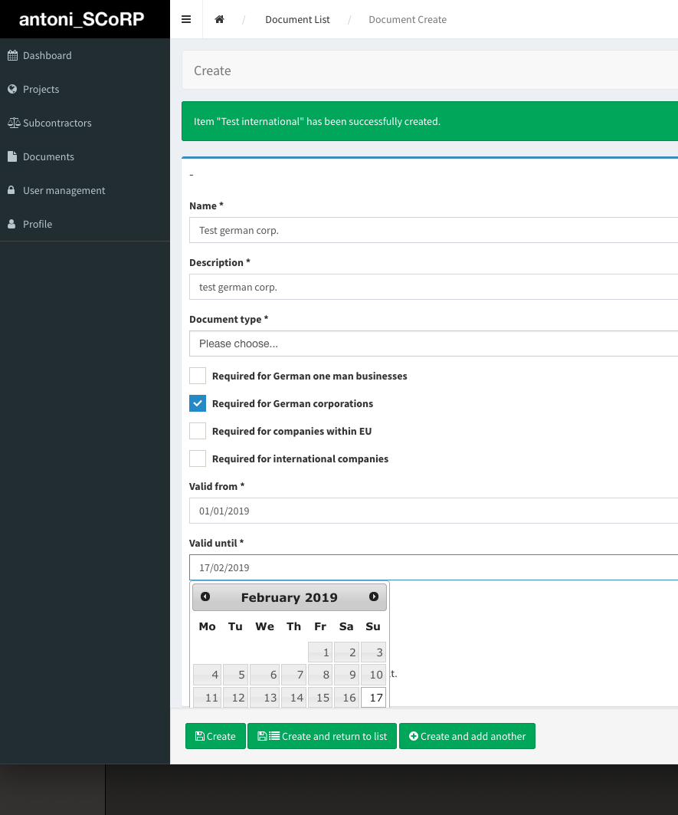
Task: Open the Document List breadcrumb link
Action: pyautogui.click(x=297, y=19)
